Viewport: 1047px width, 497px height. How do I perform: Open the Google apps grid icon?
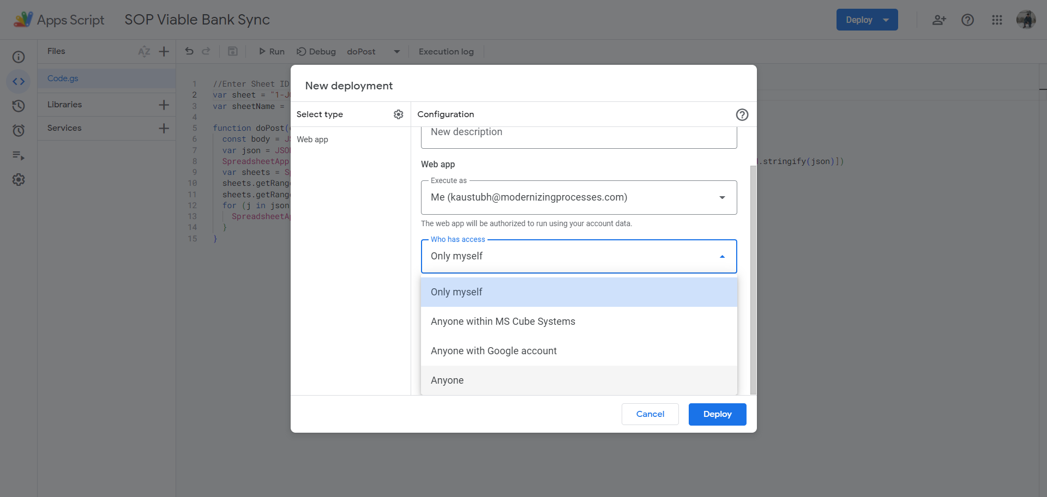(997, 20)
